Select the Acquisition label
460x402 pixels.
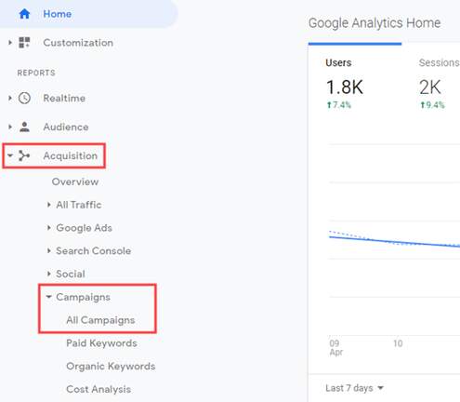point(71,155)
